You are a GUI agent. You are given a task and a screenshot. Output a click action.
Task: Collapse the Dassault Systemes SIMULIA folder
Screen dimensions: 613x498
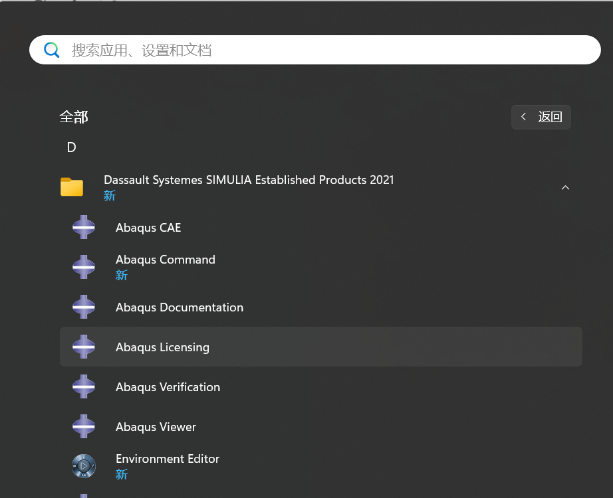[x=565, y=187]
